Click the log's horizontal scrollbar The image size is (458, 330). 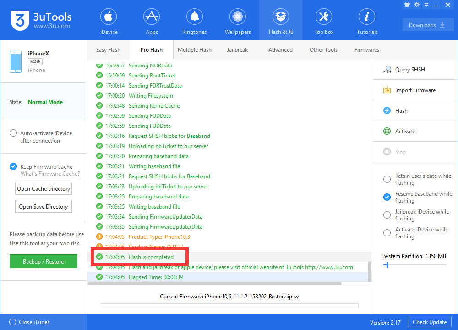[215, 284]
